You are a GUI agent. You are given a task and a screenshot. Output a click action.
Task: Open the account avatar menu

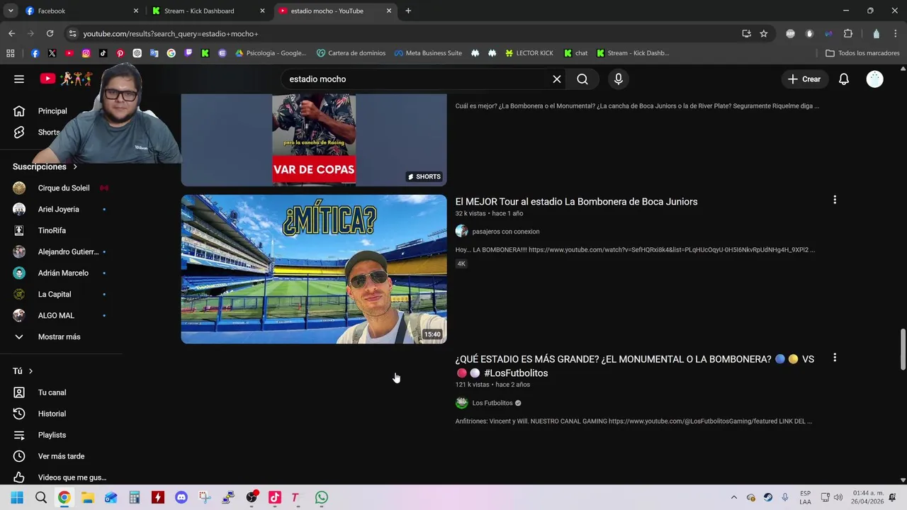(x=875, y=79)
